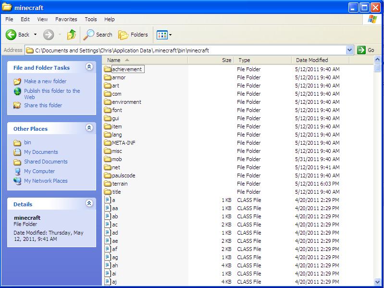Image resolution: width=384 pixels, height=288 pixels.
Task: Go to bin in Other Places
Action: [x=27, y=142]
